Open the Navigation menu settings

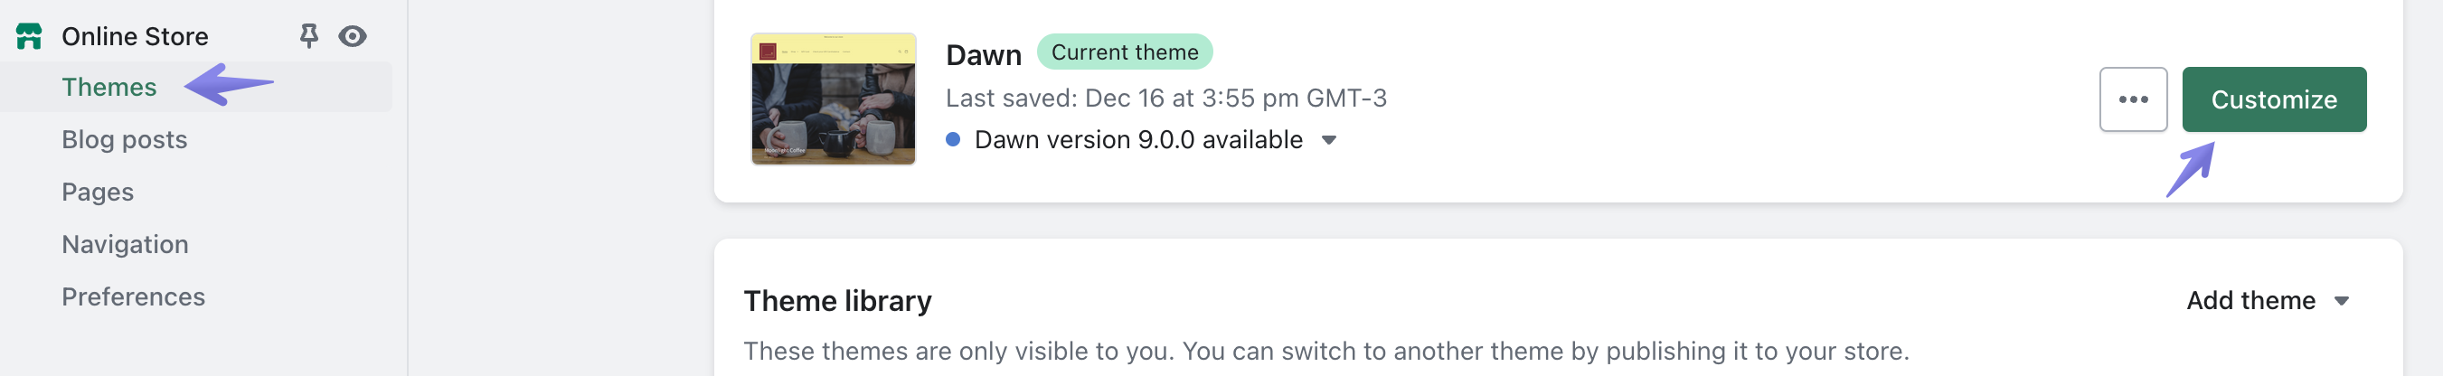click(x=125, y=244)
